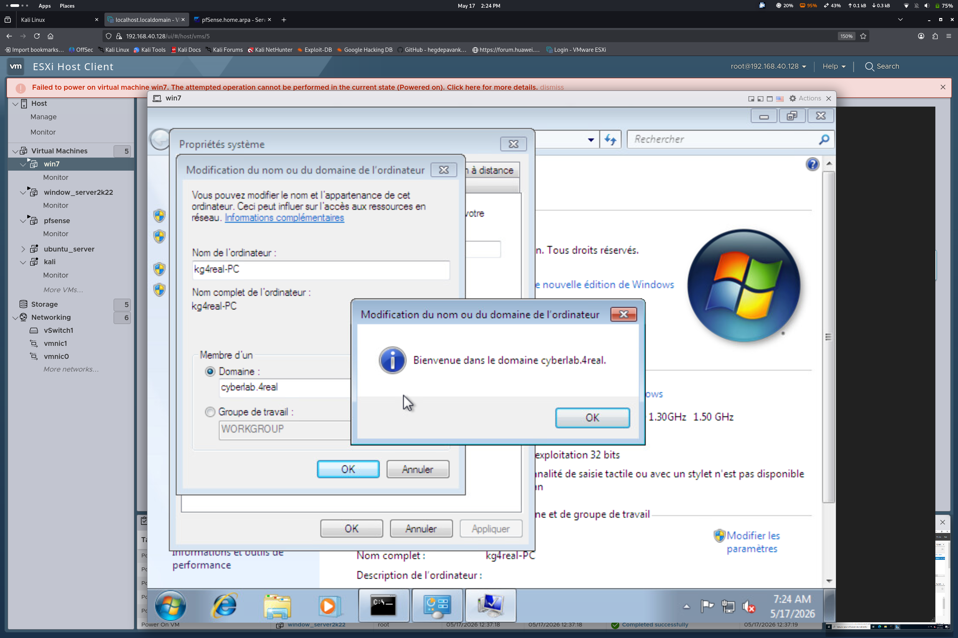Click the refresh arrows next to address bar

coord(610,140)
